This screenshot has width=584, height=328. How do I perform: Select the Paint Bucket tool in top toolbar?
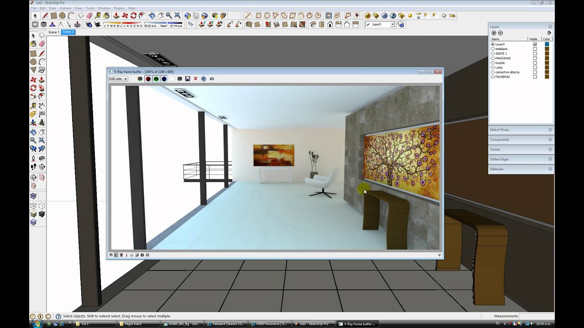106,15
